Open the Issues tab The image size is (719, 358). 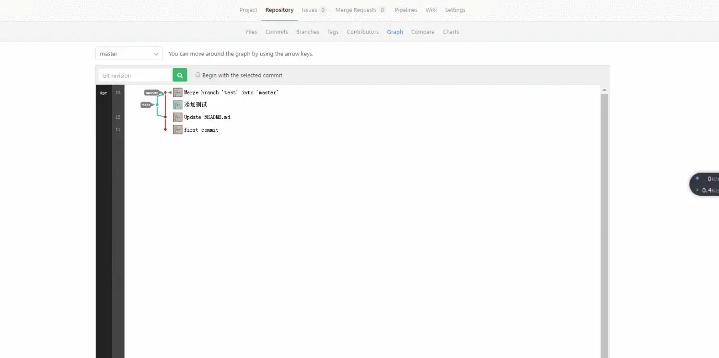tap(314, 10)
